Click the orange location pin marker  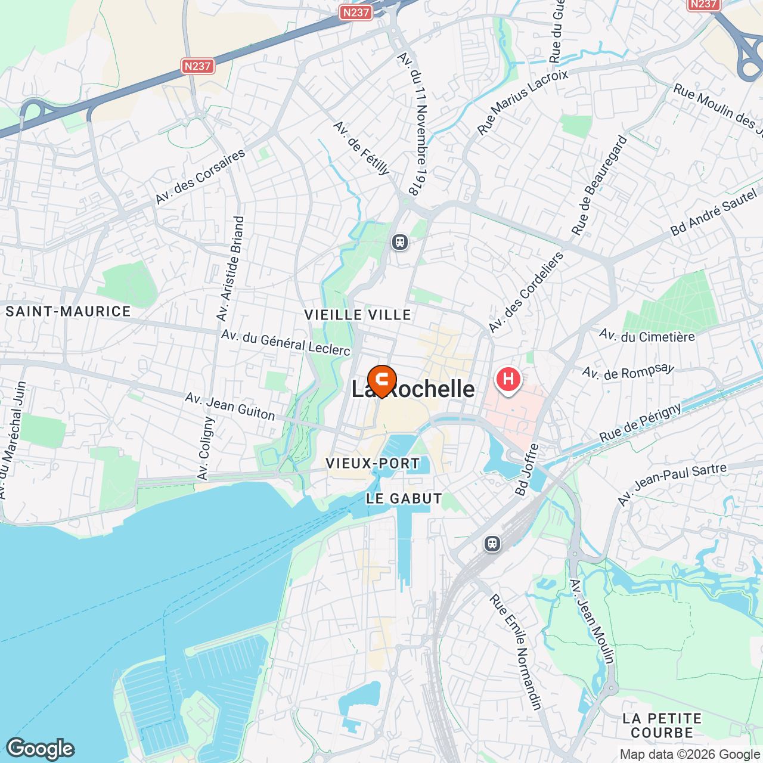coord(382,381)
